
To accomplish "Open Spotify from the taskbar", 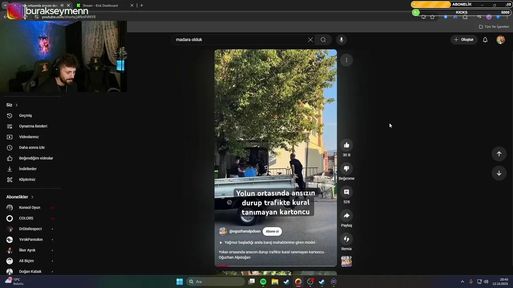I will (263, 282).
